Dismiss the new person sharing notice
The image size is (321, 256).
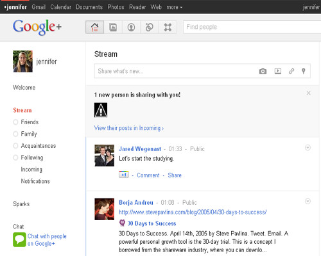[308, 93]
